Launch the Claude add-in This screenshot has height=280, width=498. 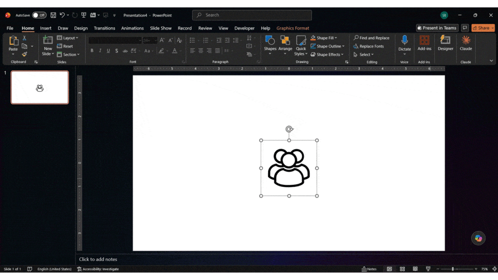tap(465, 43)
